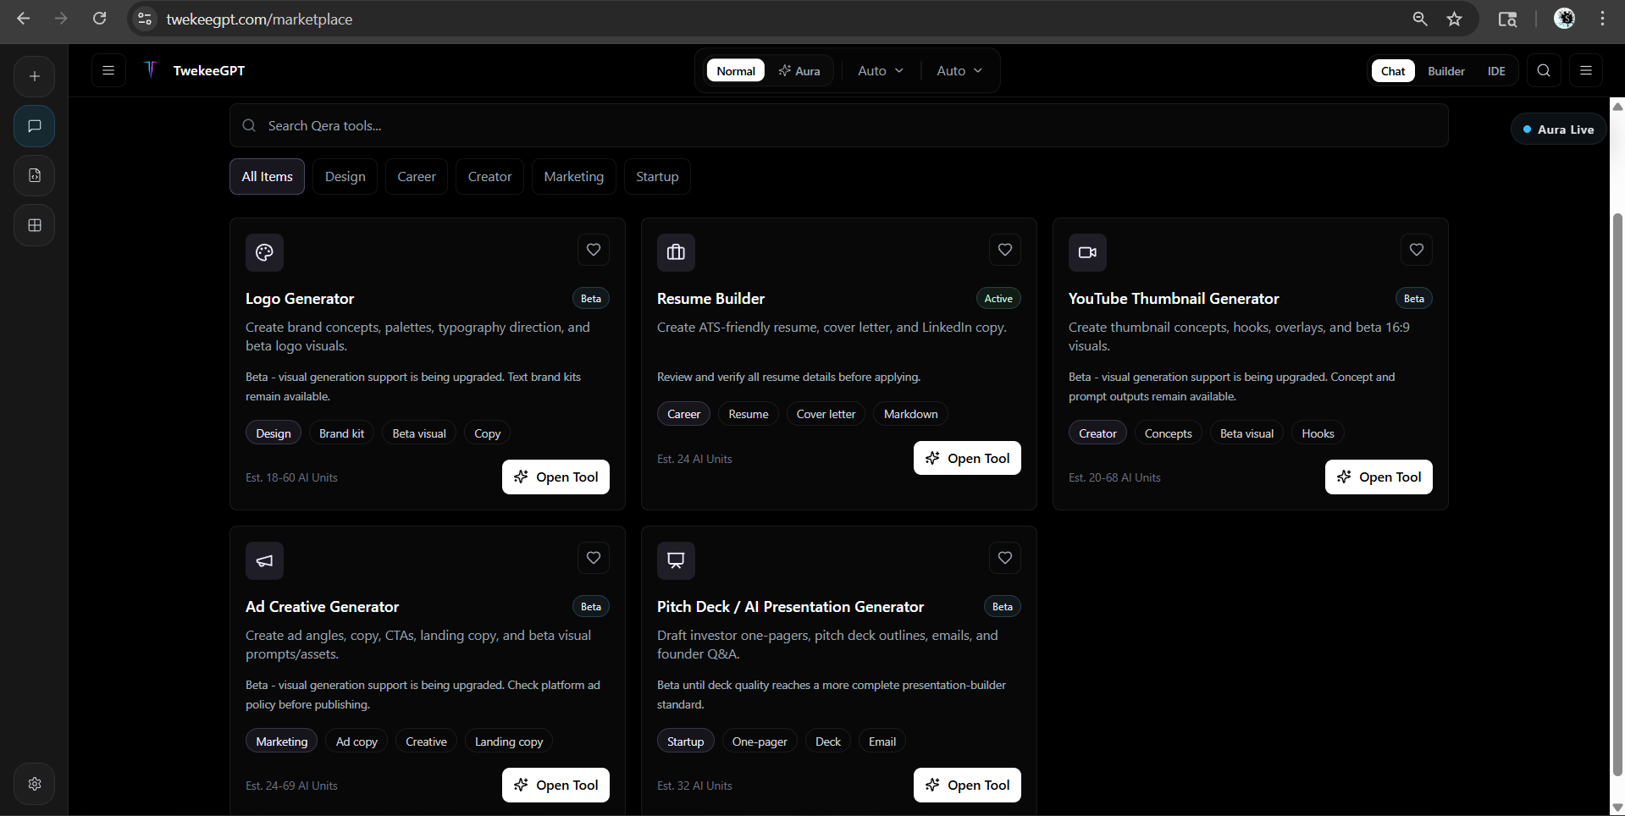The width and height of the screenshot is (1625, 816).
Task: Select the All Items filter
Action: coord(267,176)
